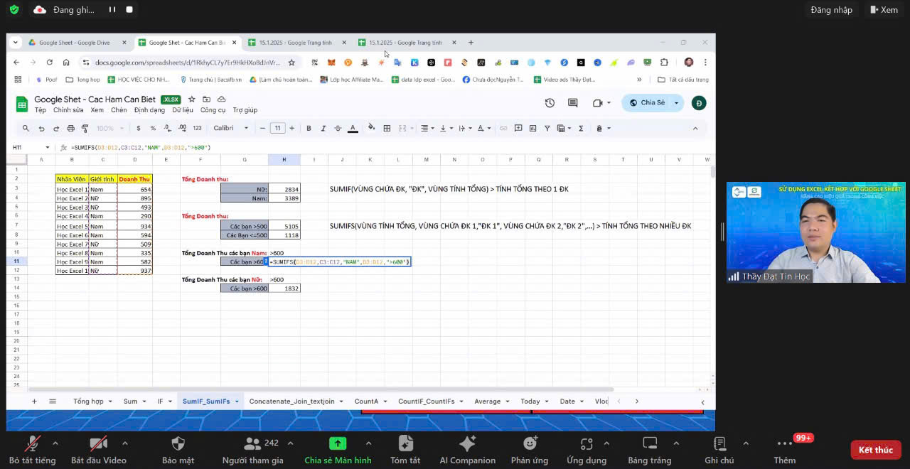The image size is (910, 469).
Task: Pause the Zoom recording
Action: click(112, 10)
